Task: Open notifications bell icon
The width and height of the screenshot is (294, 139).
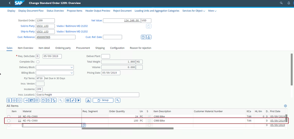Action: pos(289,3)
